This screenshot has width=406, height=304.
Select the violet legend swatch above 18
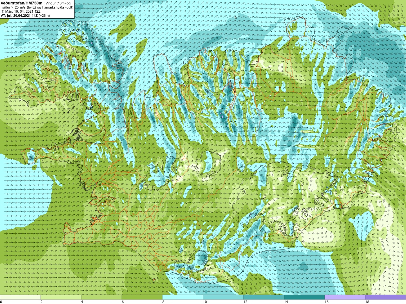(386, 297)
